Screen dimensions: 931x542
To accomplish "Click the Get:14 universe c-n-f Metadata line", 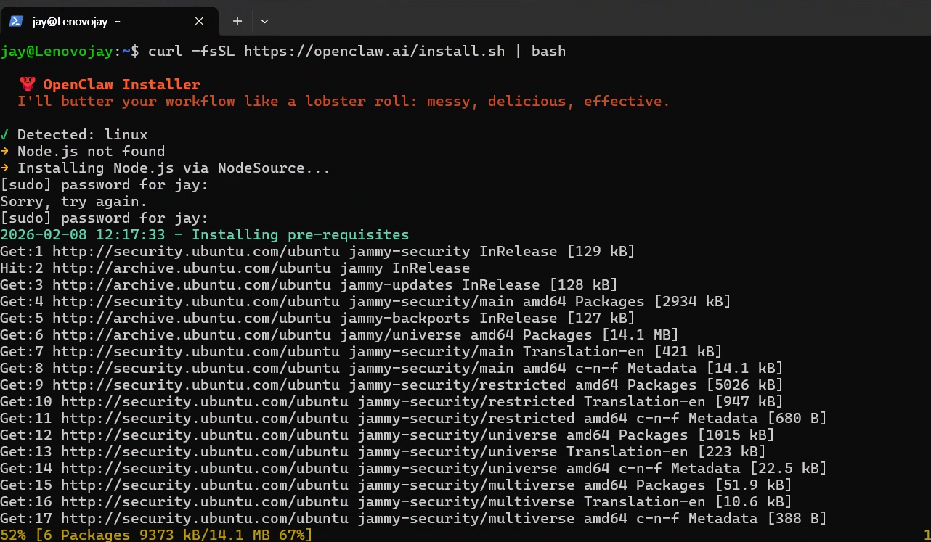I will coord(413,468).
